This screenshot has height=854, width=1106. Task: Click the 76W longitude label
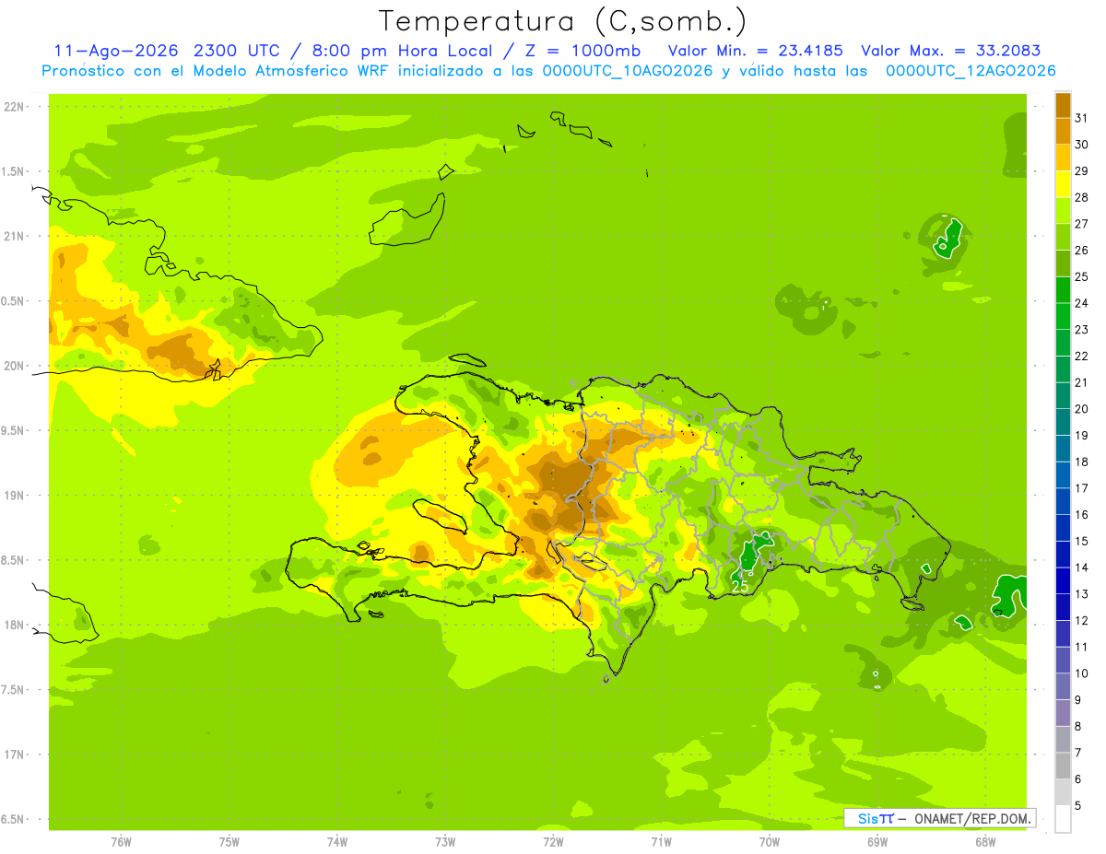121,842
